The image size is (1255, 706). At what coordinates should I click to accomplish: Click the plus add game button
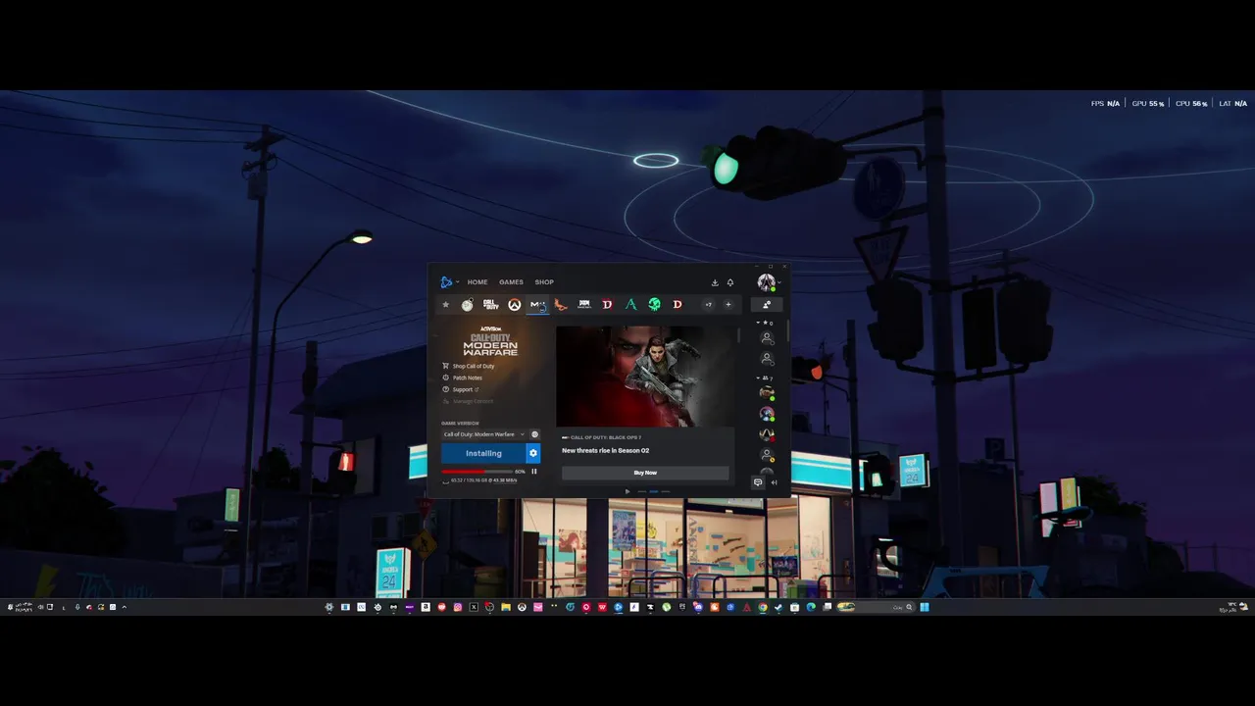[728, 305]
